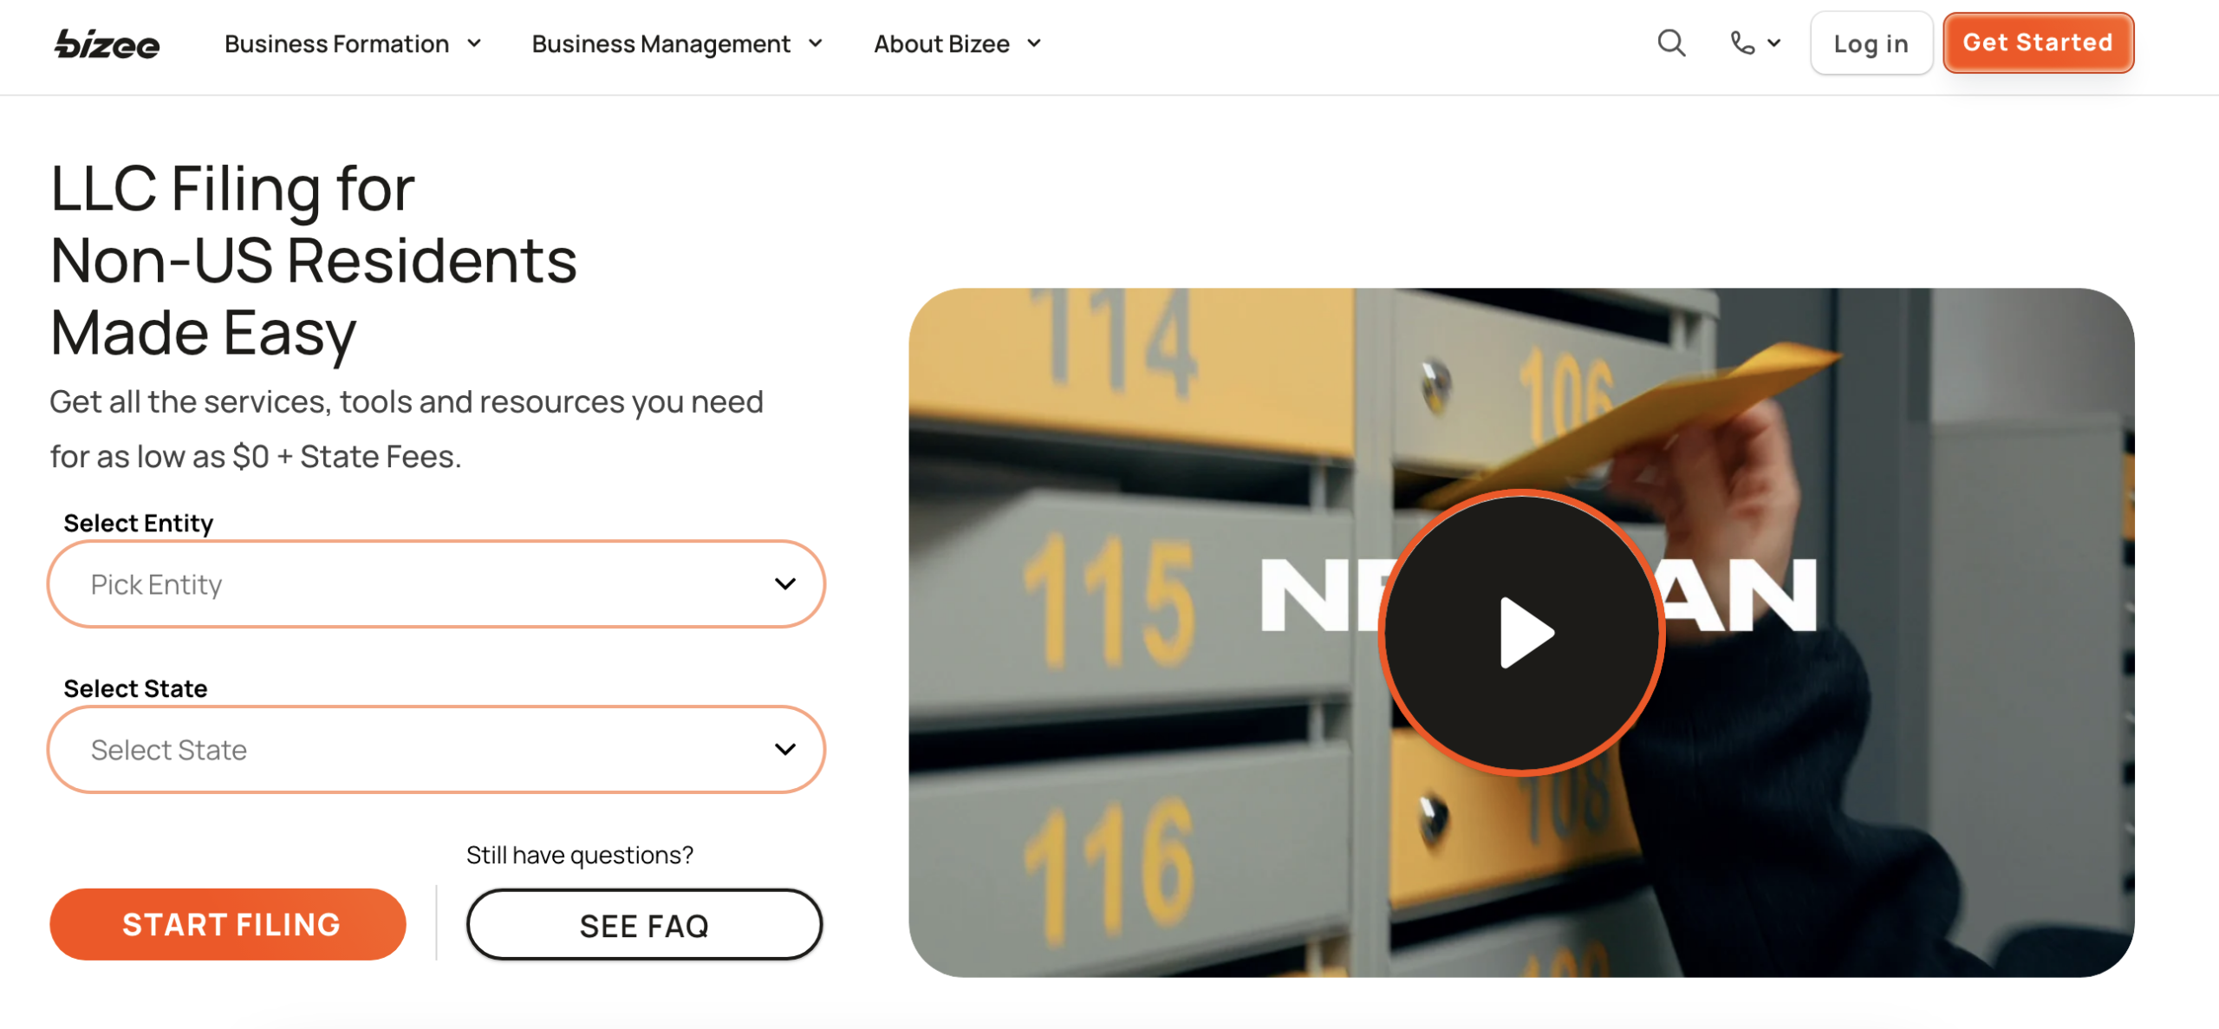Open the Business Formation menu
This screenshot has width=2219, height=1029.
click(336, 43)
